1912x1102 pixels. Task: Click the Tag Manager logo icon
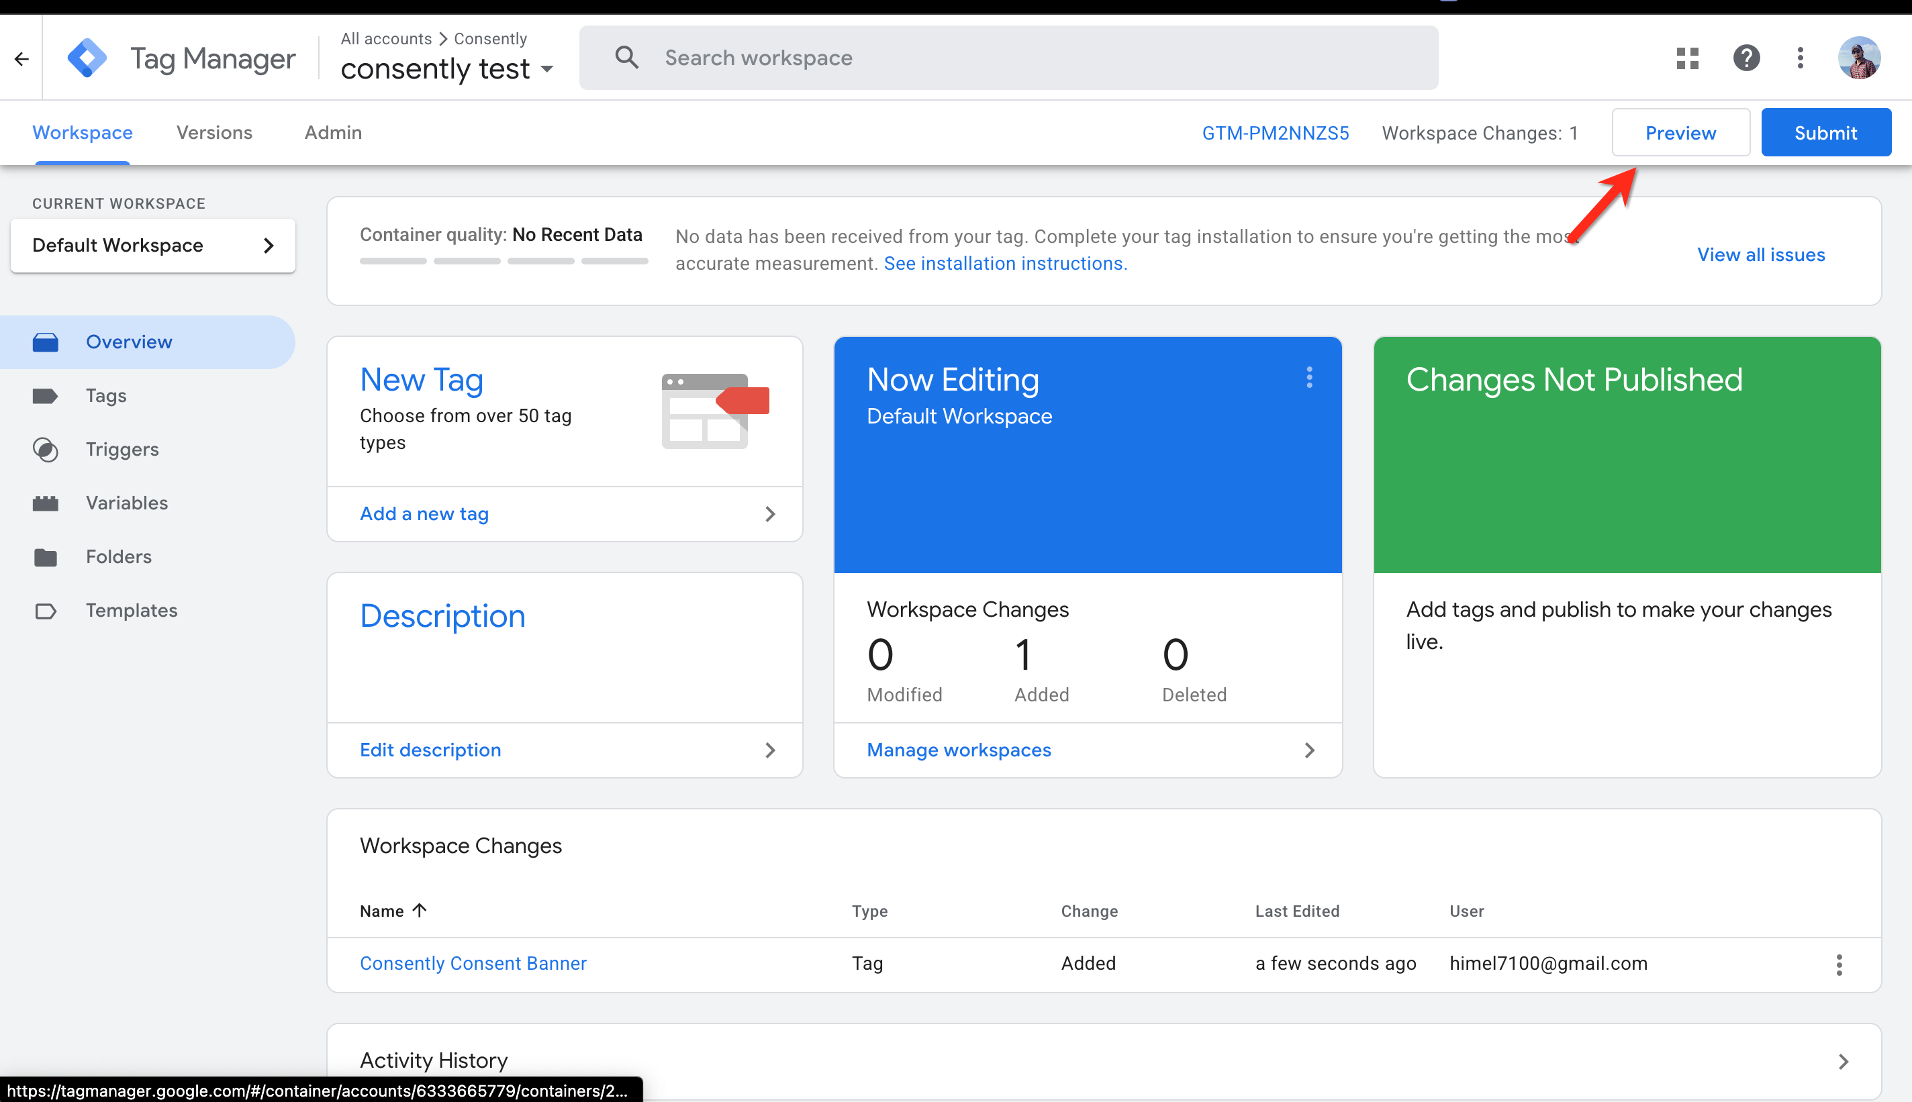pyautogui.click(x=87, y=58)
